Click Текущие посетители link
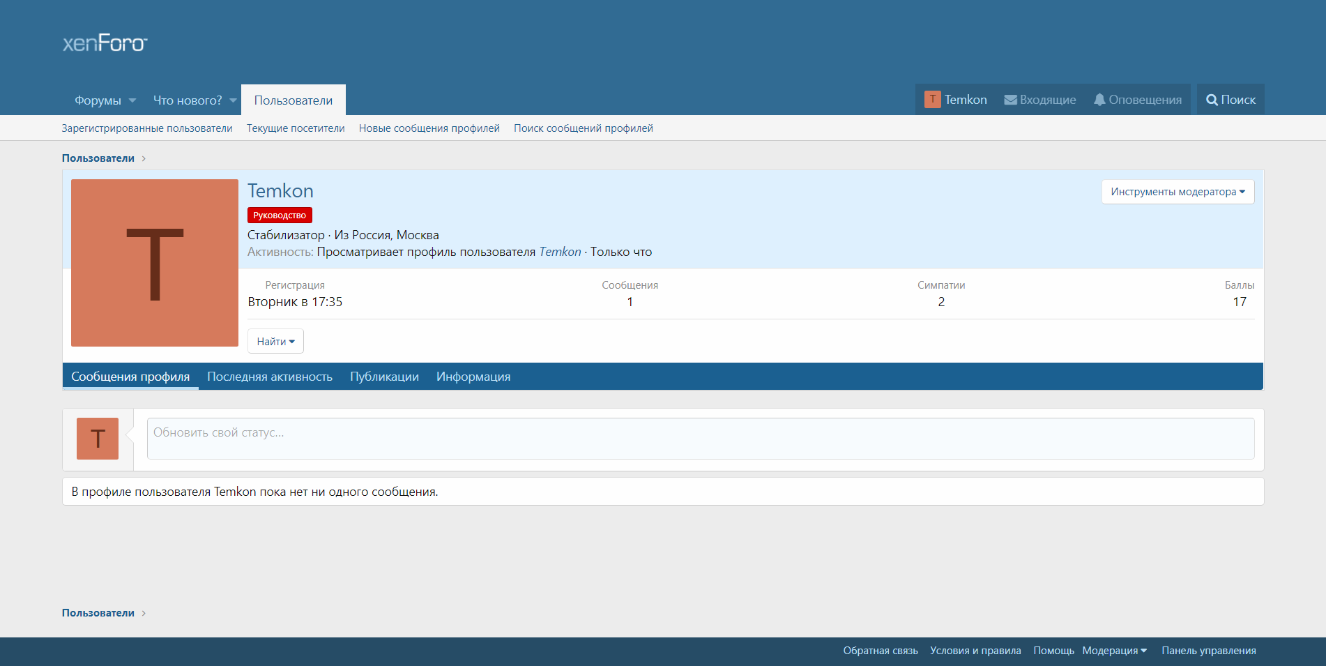Viewport: 1326px width, 666px height. (x=296, y=128)
